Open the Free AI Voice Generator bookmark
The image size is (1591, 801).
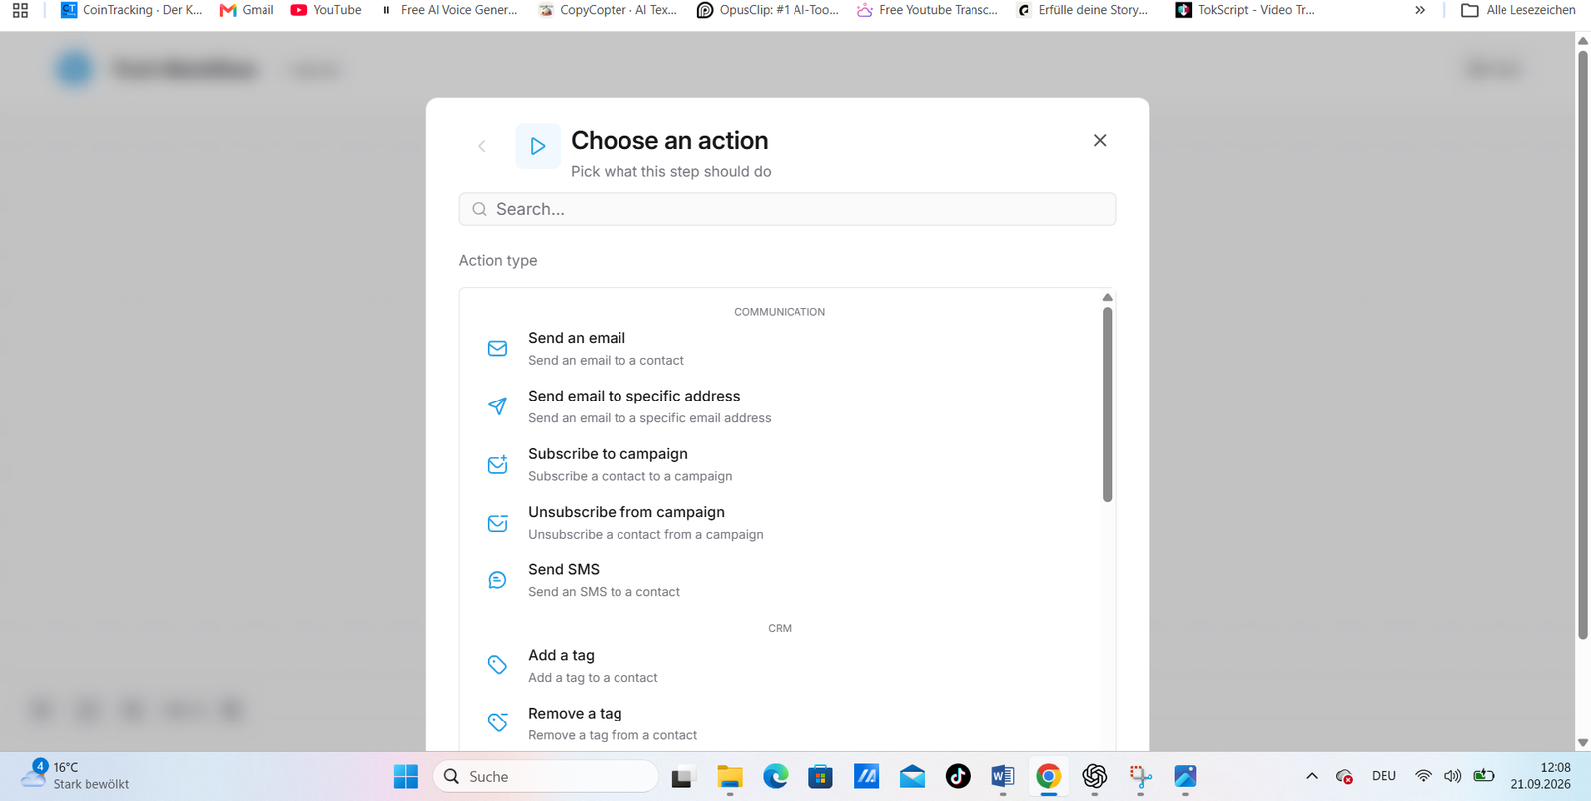448,10
